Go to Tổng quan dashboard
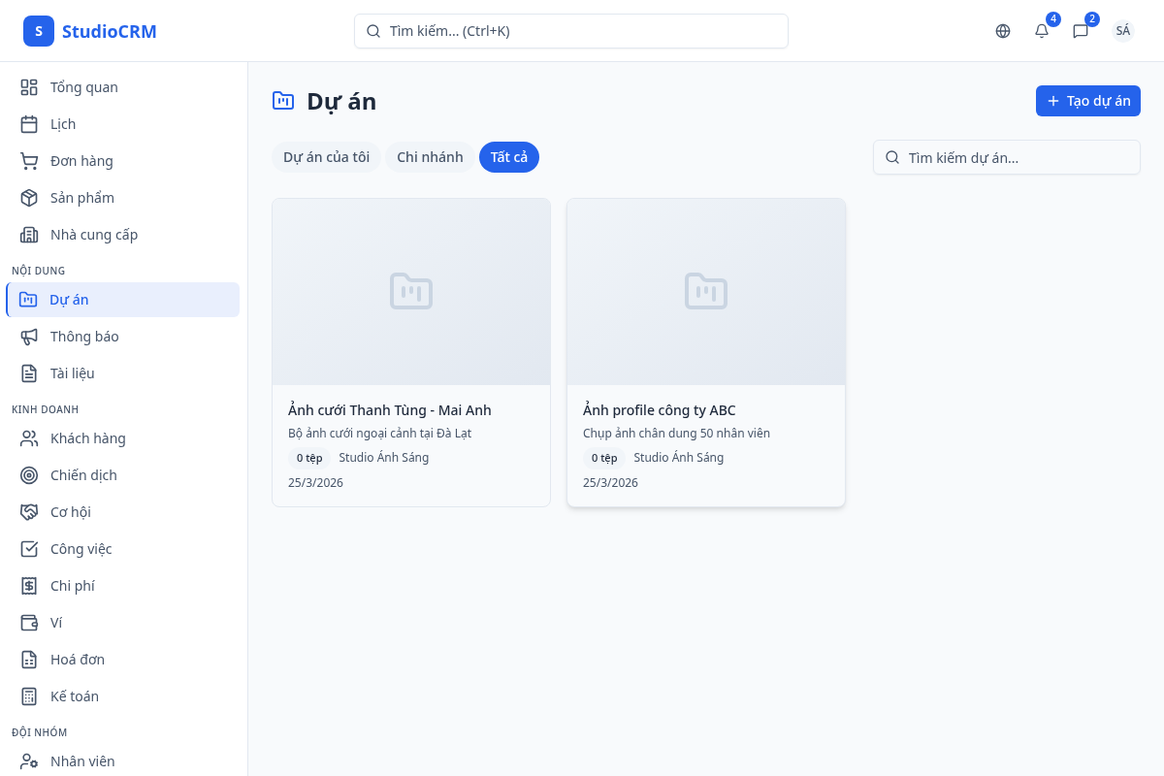The height and width of the screenshot is (776, 1164). (x=83, y=87)
